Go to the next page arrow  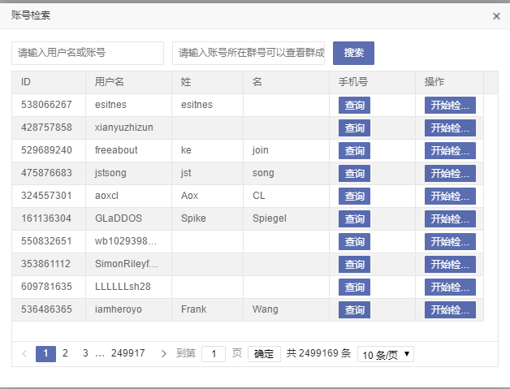164,353
